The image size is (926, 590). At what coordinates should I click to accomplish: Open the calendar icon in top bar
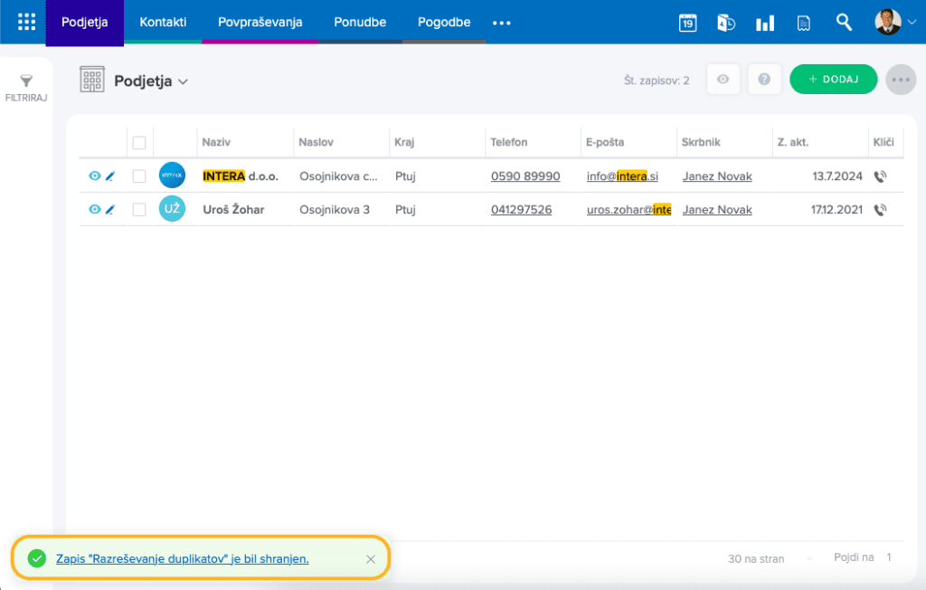tap(687, 24)
